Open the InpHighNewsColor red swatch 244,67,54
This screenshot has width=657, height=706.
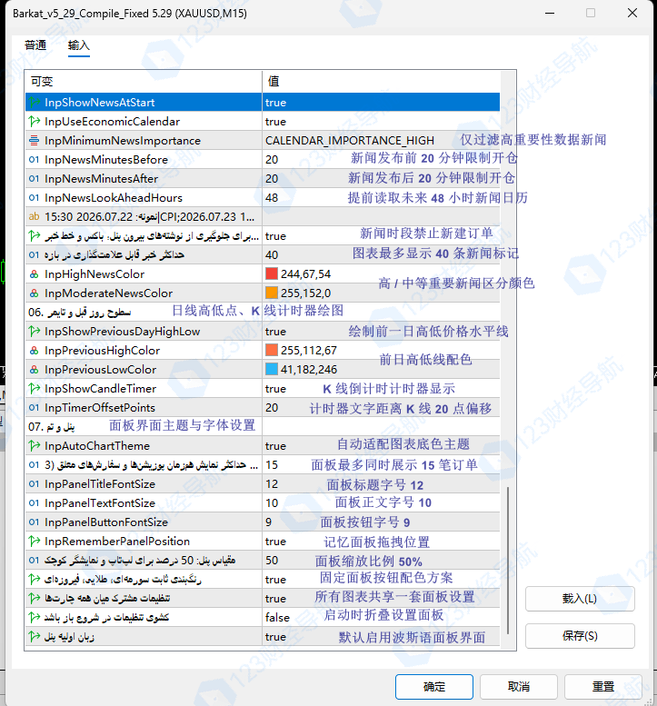[x=272, y=273]
